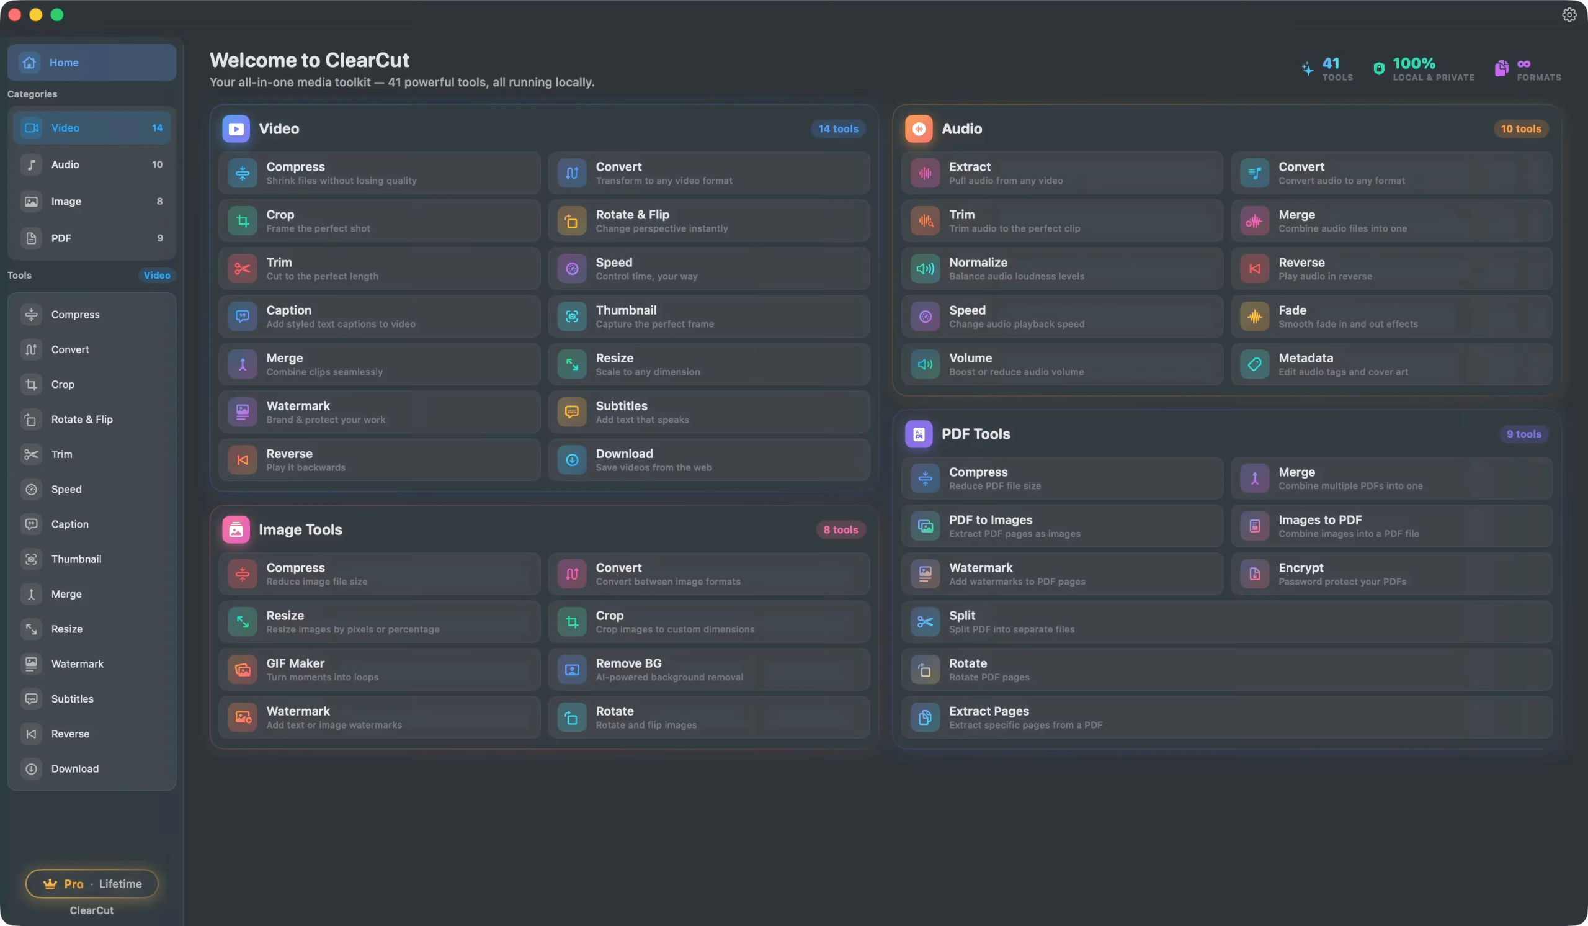Open the audio Reverse tool card
1588x926 pixels.
click(x=1392, y=269)
